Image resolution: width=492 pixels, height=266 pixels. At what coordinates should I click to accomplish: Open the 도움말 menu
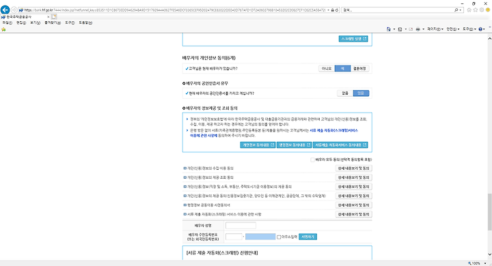pyautogui.click(x=85, y=23)
